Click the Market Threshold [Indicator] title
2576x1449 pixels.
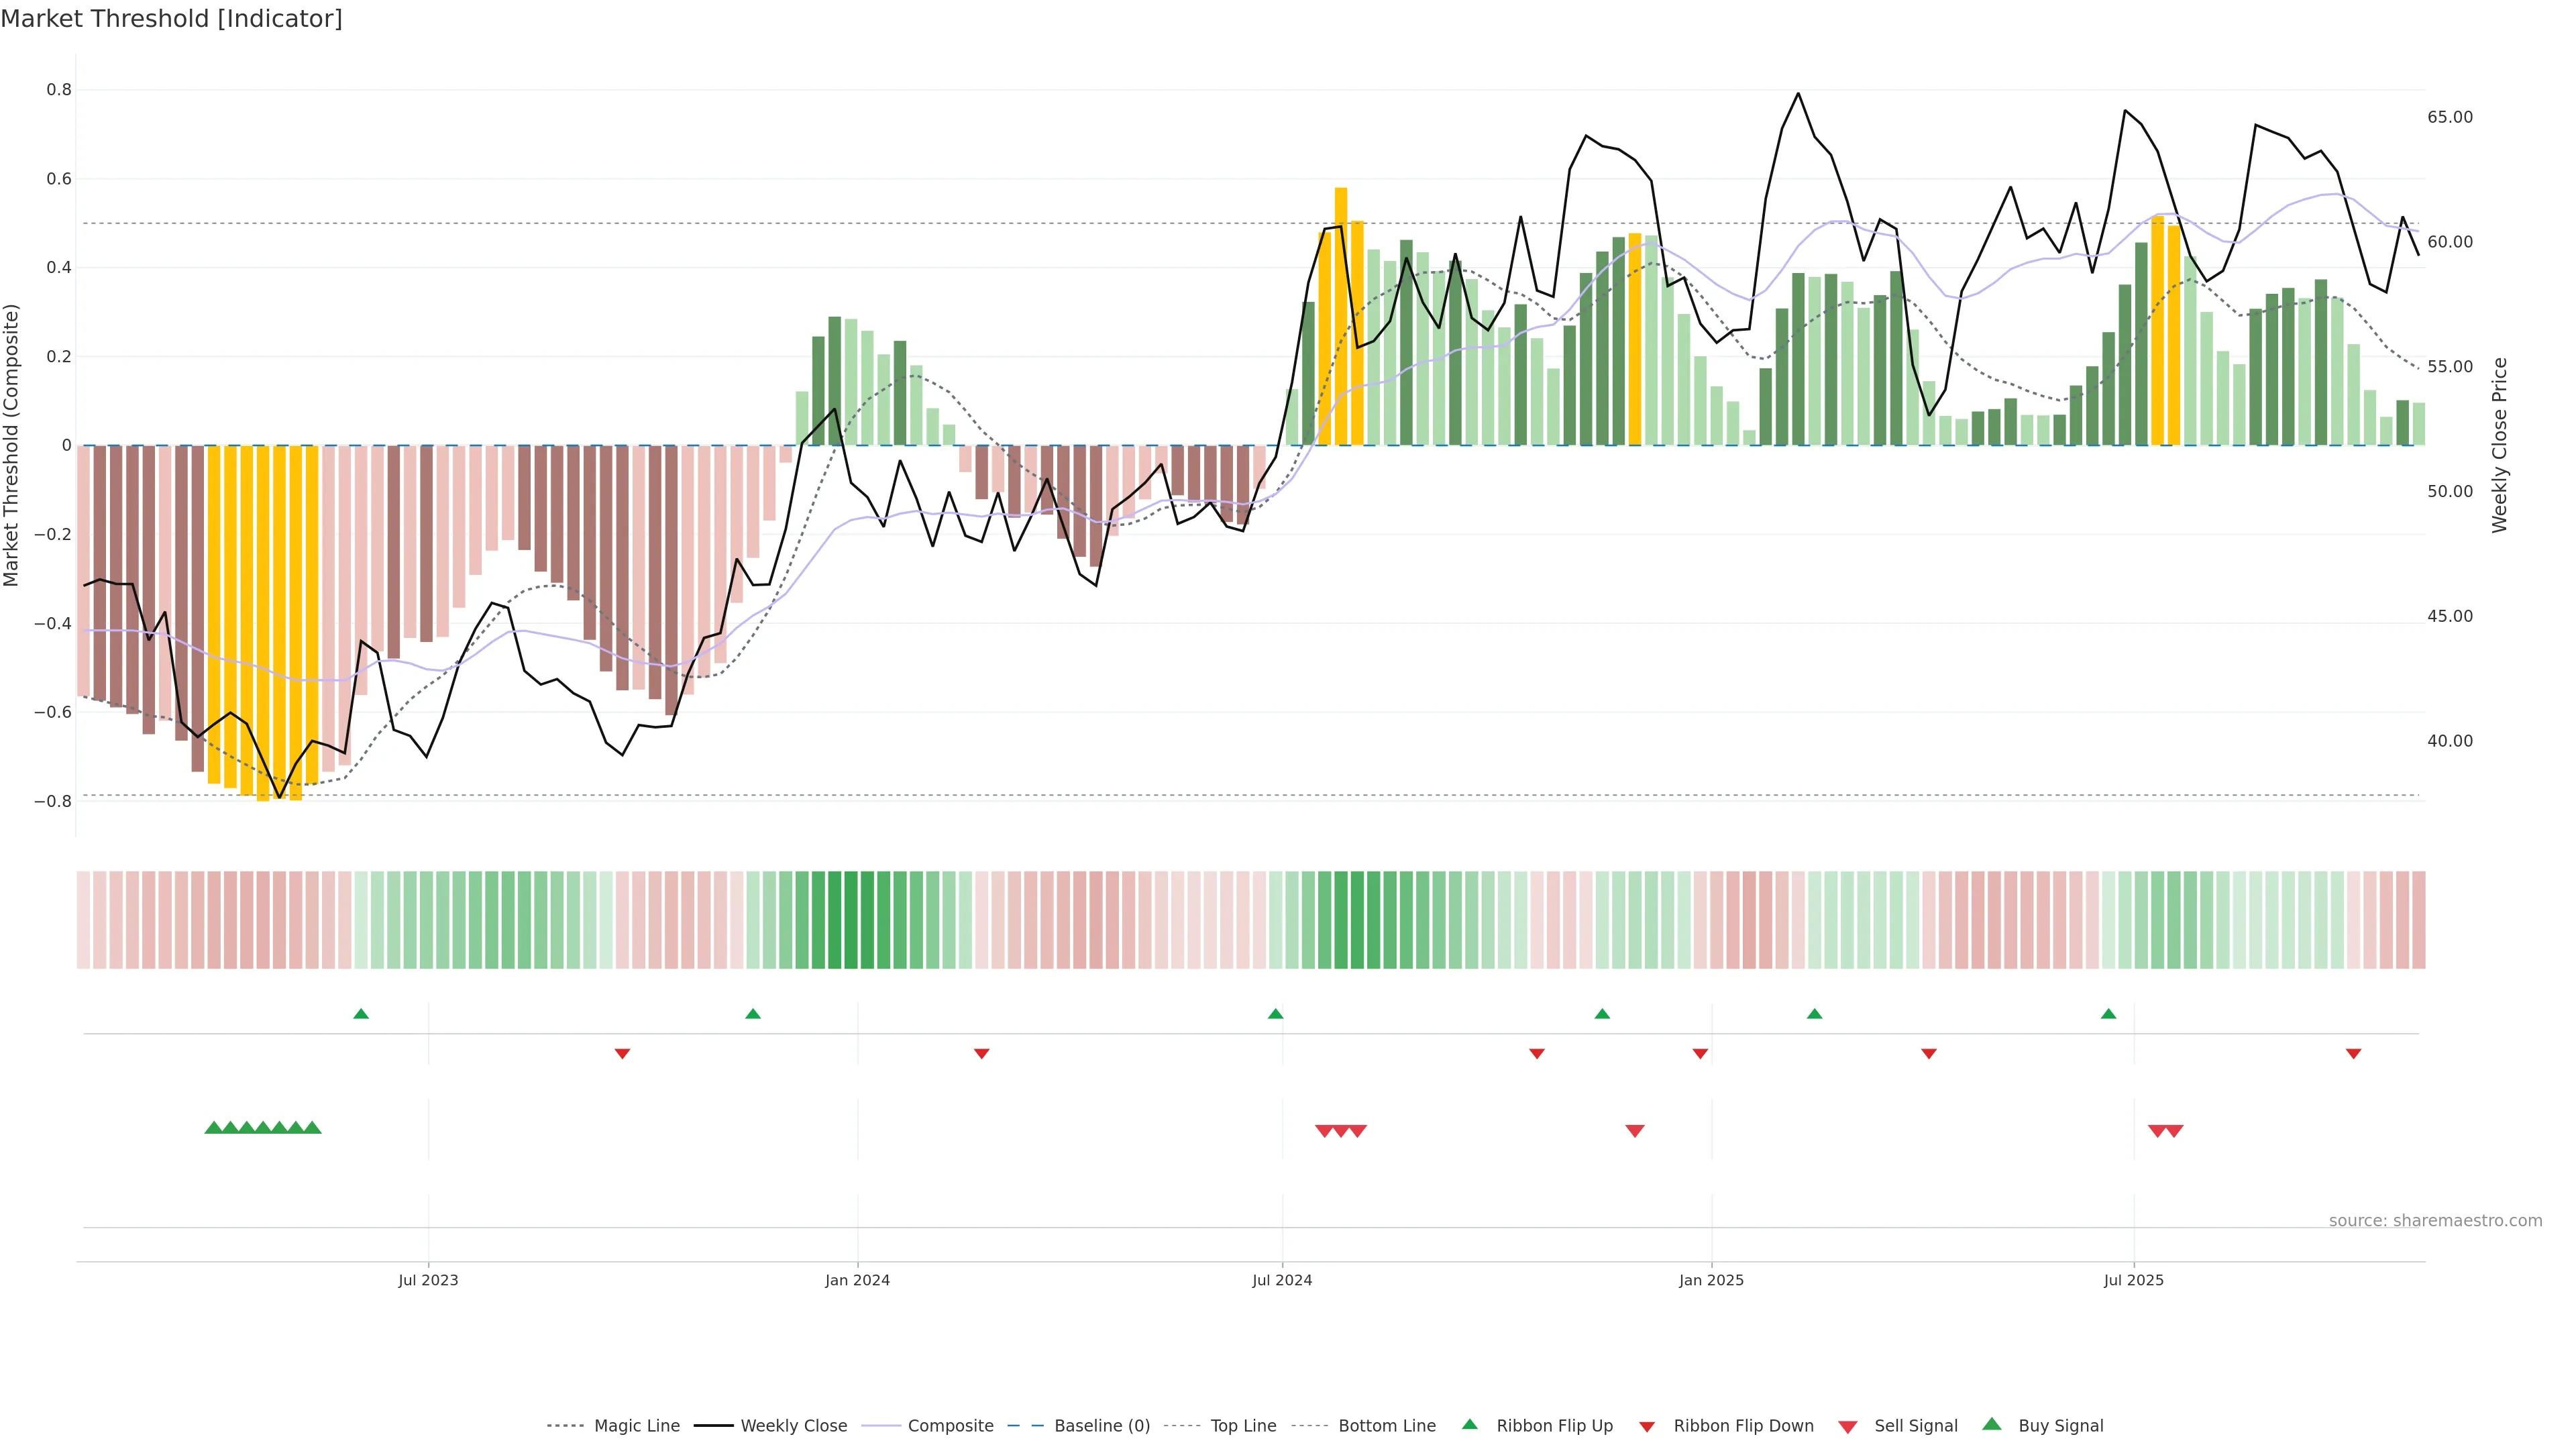click(x=171, y=19)
